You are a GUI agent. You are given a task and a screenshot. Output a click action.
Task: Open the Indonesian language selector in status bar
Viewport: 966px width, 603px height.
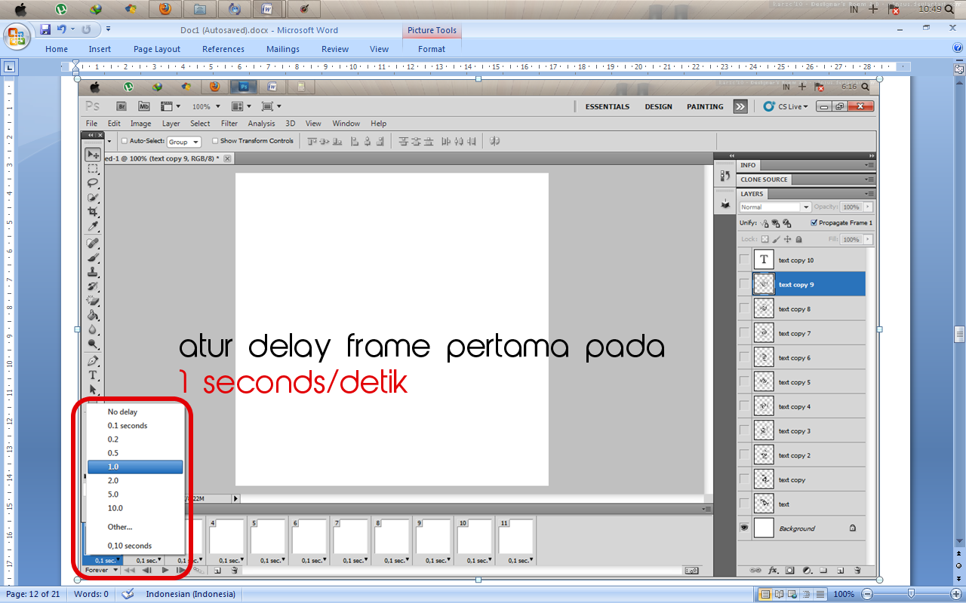(190, 594)
